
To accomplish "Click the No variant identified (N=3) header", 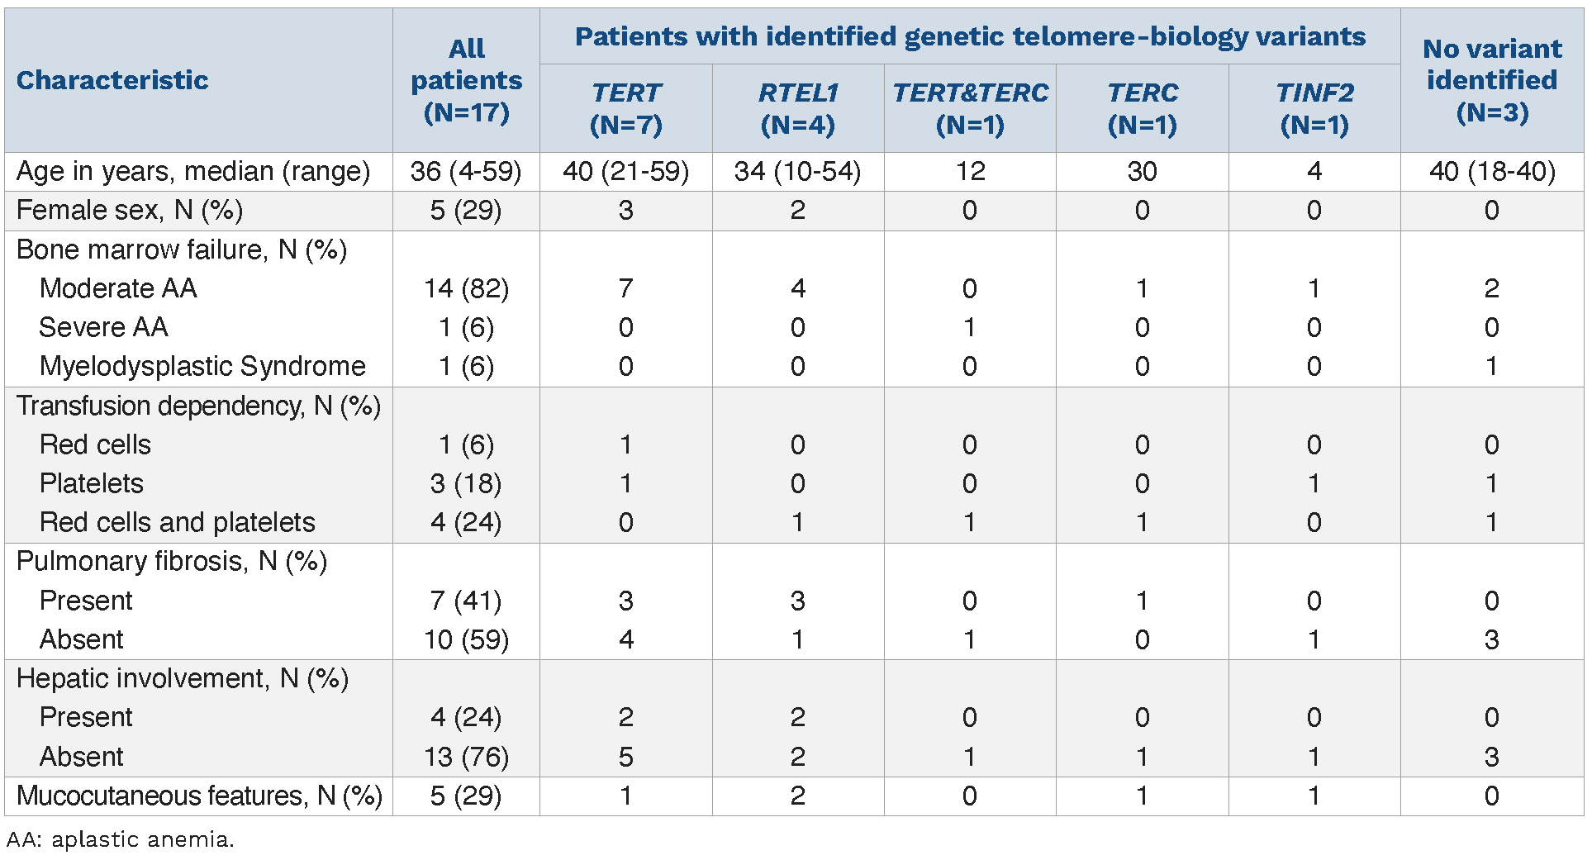I will coord(1491,80).
